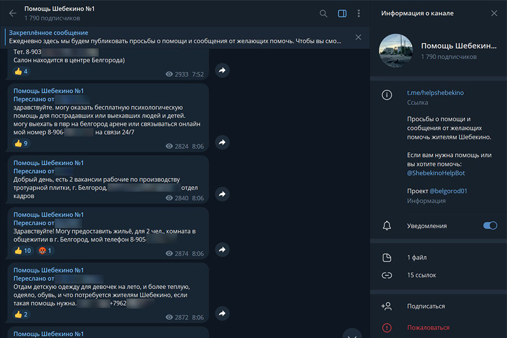Click the @ShebekinoHelpBot mention
The width and height of the screenshot is (507, 338).
click(436, 173)
